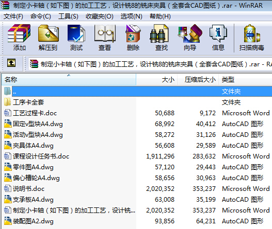Image resolution: width=272 pixels, height=229 pixels.
Task: Select file name 课程设计任务书.doc
Action: click(41, 156)
